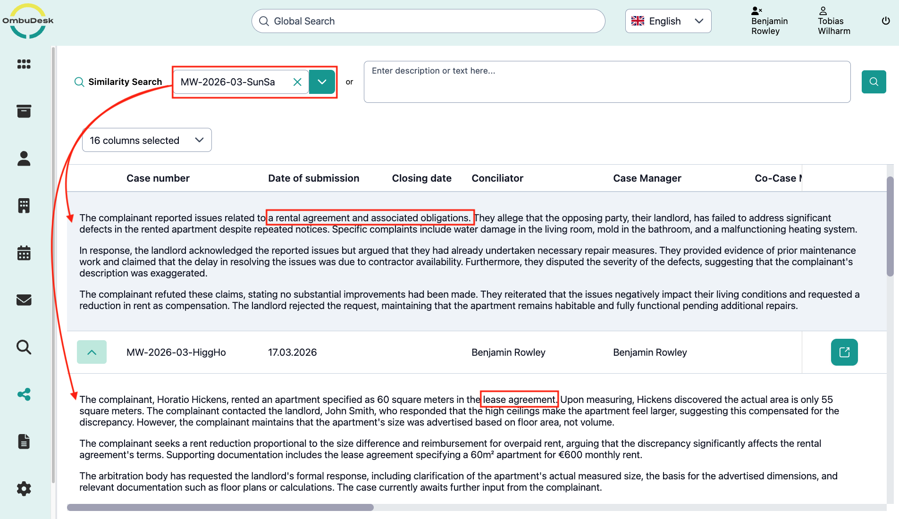Image resolution: width=899 pixels, height=519 pixels.
Task: Click the OmbuDesk logo
Action: tap(28, 21)
